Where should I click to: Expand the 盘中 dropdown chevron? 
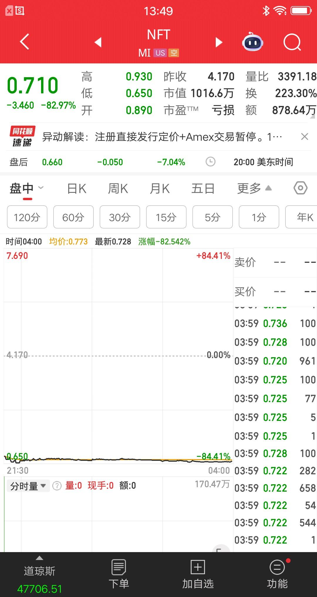pos(41,188)
